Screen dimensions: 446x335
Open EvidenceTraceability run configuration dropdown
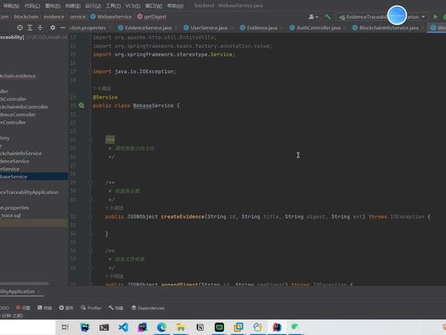(x=382, y=17)
